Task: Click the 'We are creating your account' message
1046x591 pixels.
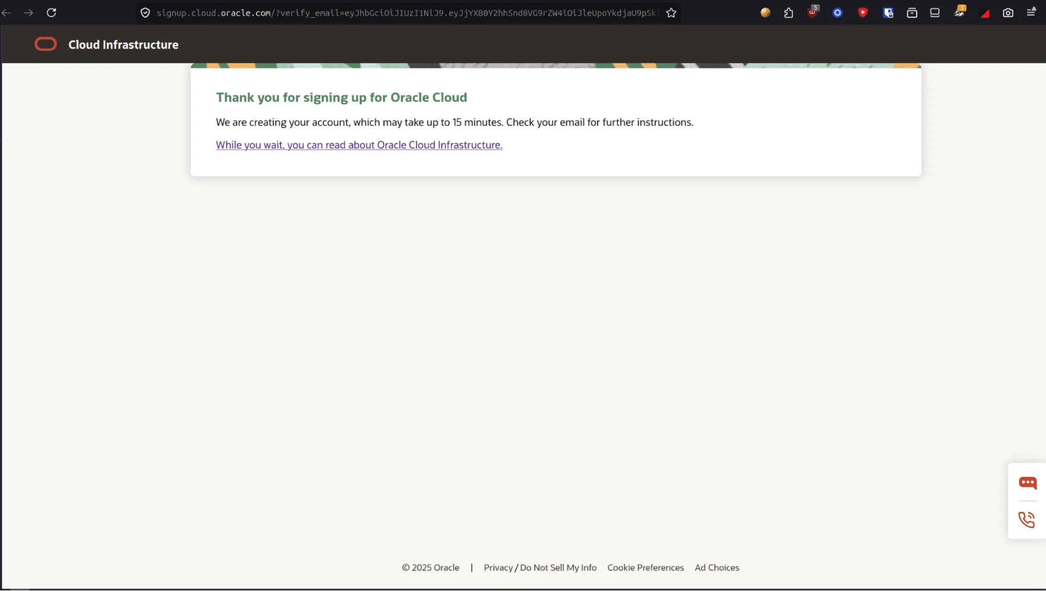Action: [x=455, y=122]
